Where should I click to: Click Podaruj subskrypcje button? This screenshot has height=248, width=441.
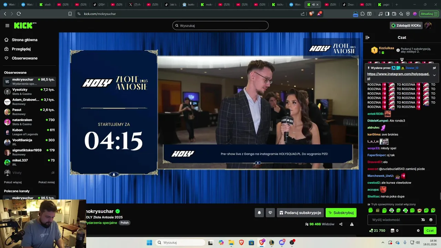coord(300,213)
